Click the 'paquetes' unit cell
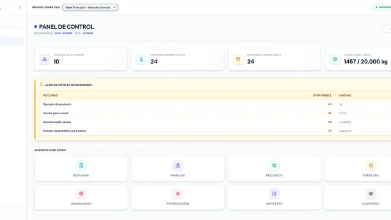Screen dimensions: 391x220 point(345,131)
